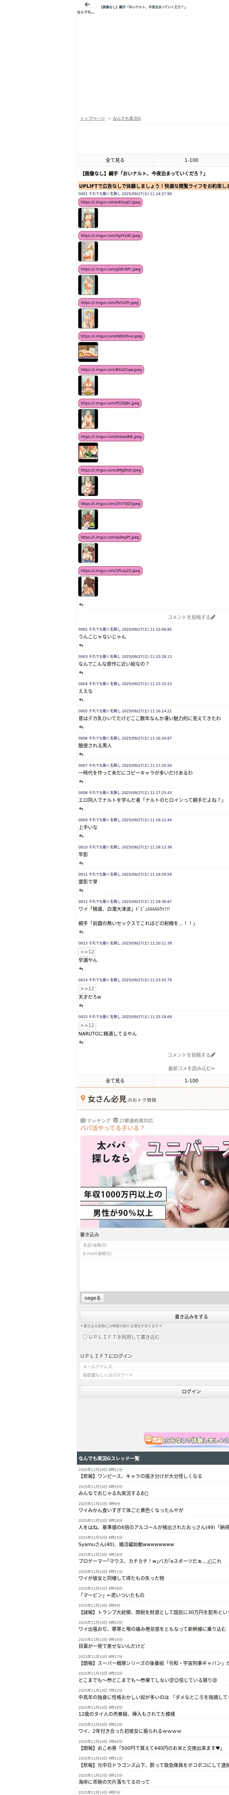Viewport: 229px width, 1795px height.
Task: Open the トップページ breadcrumb link
Action: click(x=92, y=118)
